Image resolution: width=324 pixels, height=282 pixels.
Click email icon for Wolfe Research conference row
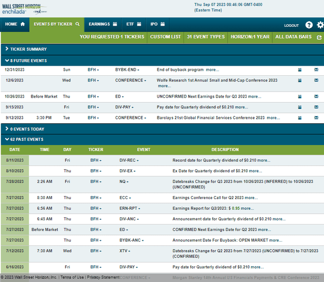316,80
